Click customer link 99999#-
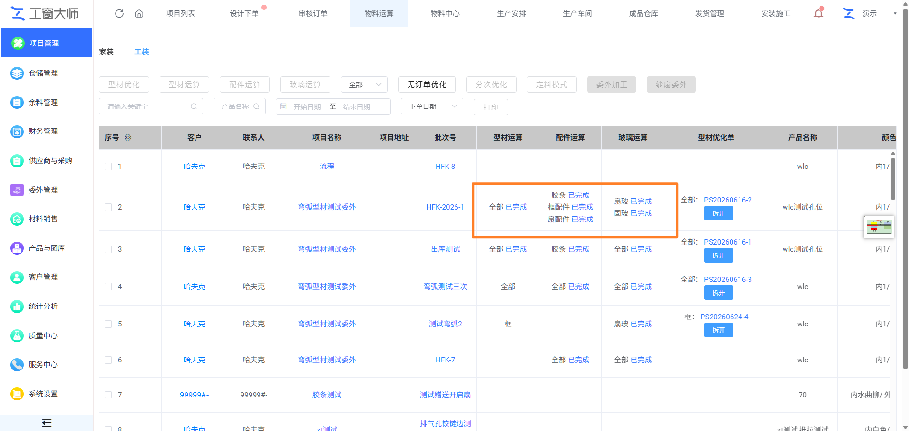This screenshot has width=909, height=431. (x=195, y=395)
